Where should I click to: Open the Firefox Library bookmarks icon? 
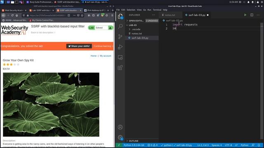point(89,15)
